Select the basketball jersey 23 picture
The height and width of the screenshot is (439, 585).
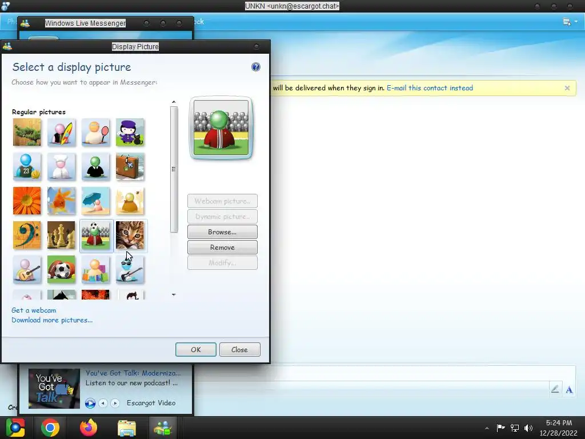point(27,166)
